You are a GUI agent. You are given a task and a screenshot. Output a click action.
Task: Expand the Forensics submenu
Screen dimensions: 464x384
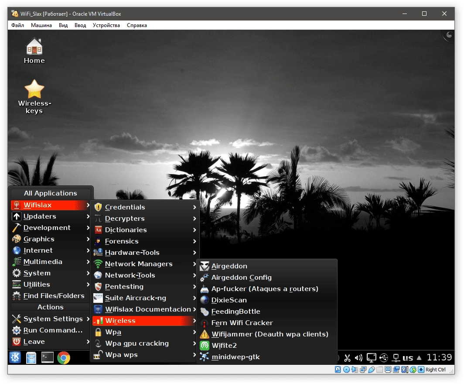[145, 241]
